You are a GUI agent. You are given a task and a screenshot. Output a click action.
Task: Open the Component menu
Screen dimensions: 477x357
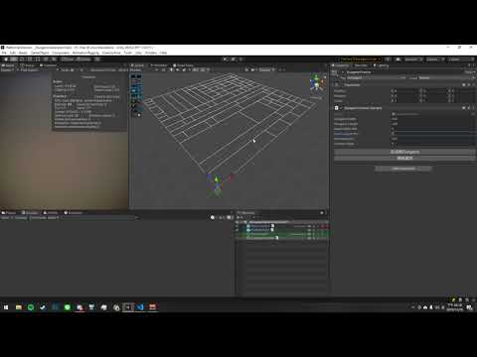pos(61,53)
